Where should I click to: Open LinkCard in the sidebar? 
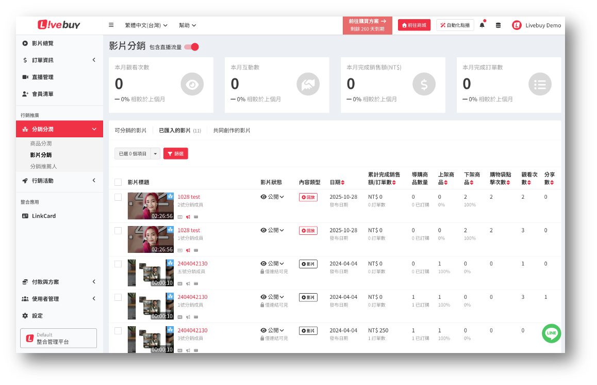[x=44, y=216]
